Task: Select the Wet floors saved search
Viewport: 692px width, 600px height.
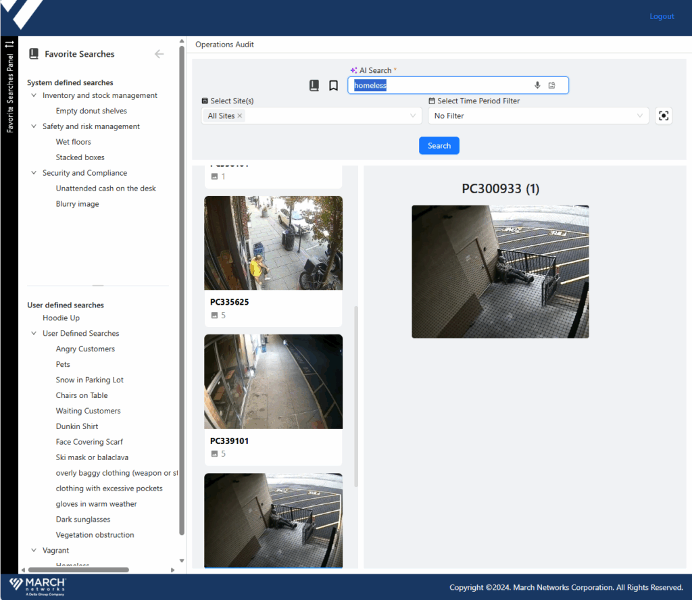Action: click(x=73, y=142)
